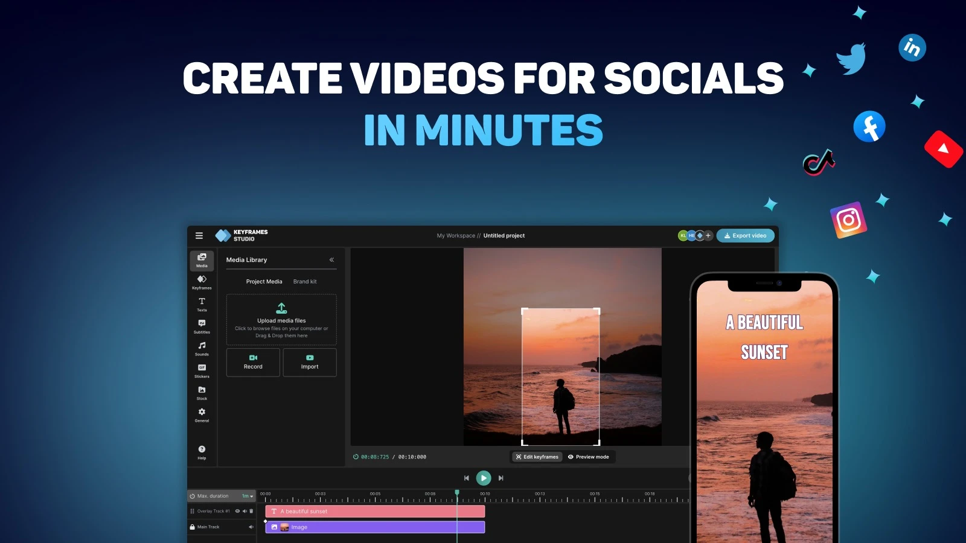
Task: Switch to the Brand kit tab
Action: point(305,282)
